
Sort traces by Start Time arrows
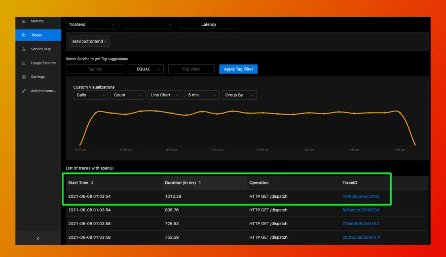coord(92,182)
